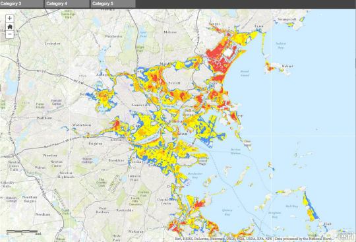Switch to the Category 3 tab
This screenshot has width=356, height=242.
click(22, 4)
